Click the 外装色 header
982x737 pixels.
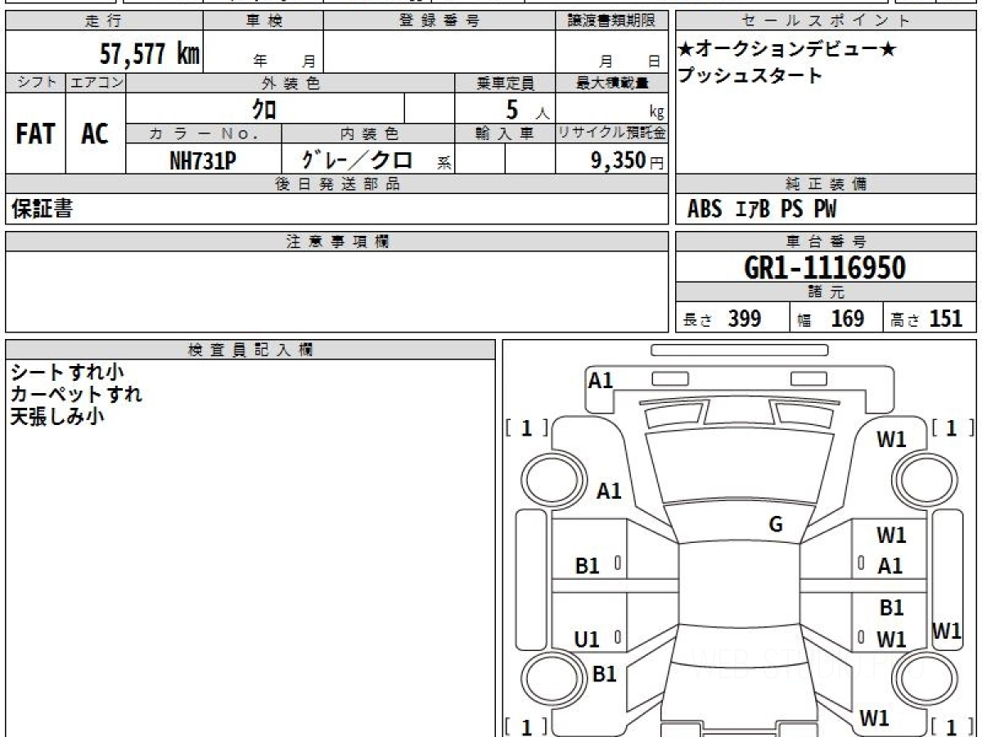291,83
